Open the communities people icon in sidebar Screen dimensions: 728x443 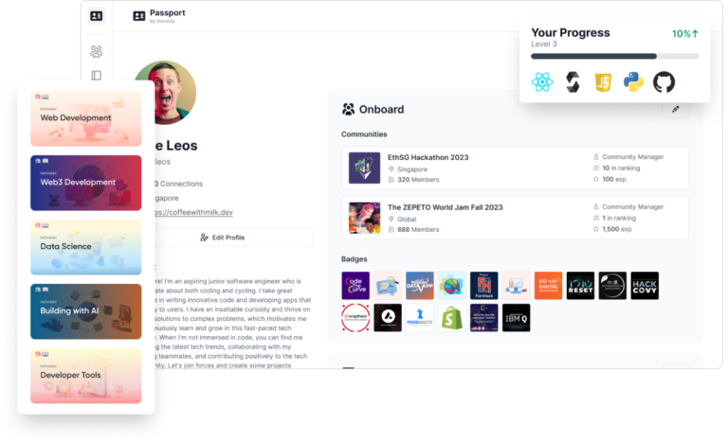click(x=96, y=51)
